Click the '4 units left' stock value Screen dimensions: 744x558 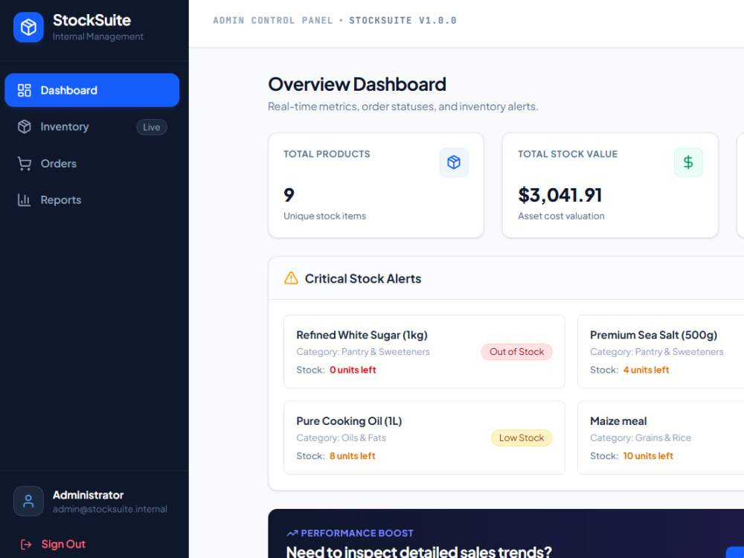tap(646, 370)
